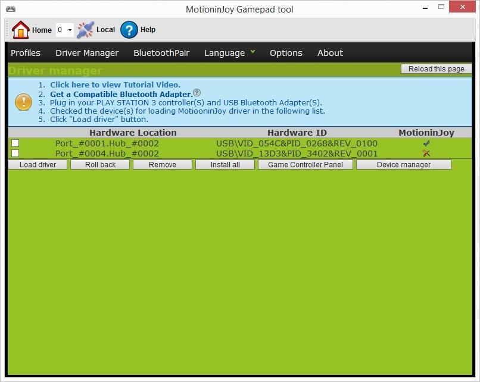Open the controller number dropdown showing 0
480x382 pixels.
tap(64, 30)
